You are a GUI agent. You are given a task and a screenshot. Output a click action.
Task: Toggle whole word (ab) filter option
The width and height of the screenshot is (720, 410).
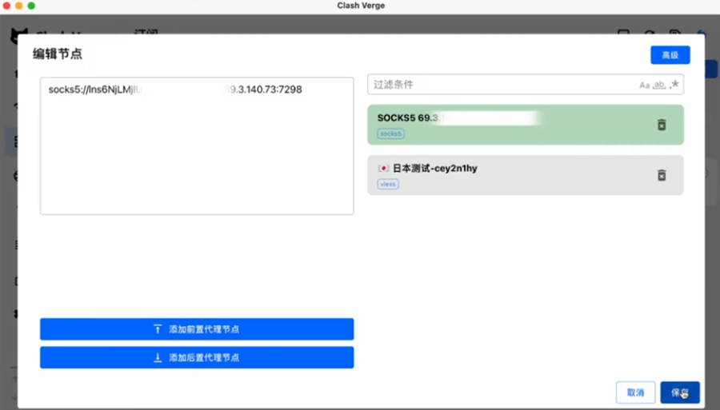(659, 85)
